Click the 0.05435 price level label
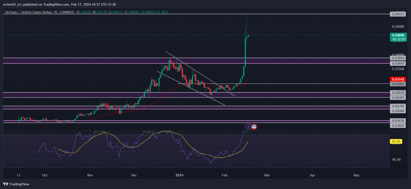The height and width of the screenshot is (189, 411). click(398, 14)
